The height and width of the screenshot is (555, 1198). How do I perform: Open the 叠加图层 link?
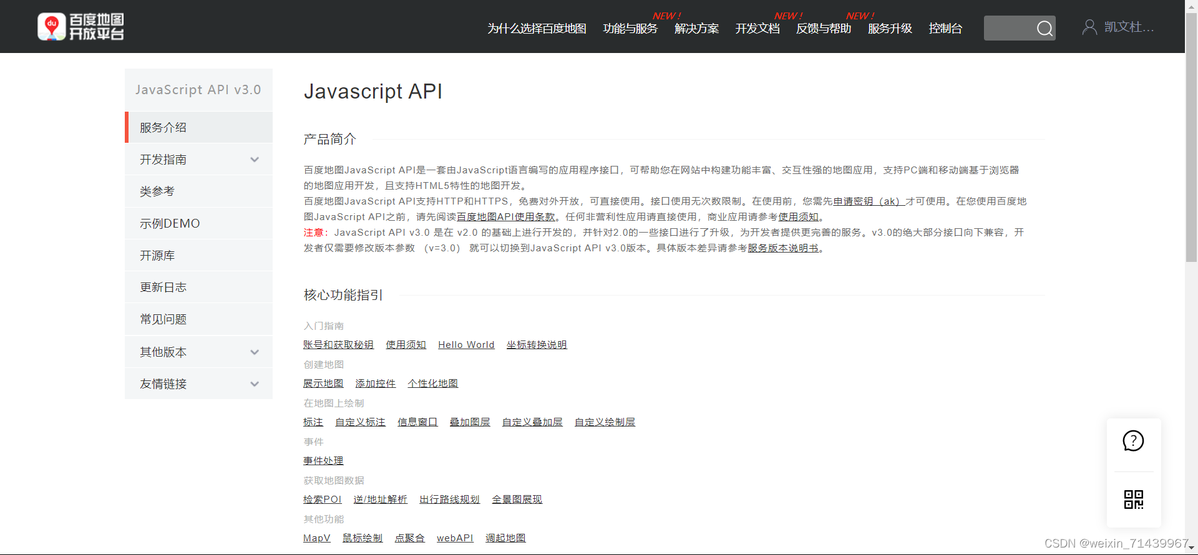[x=470, y=422]
